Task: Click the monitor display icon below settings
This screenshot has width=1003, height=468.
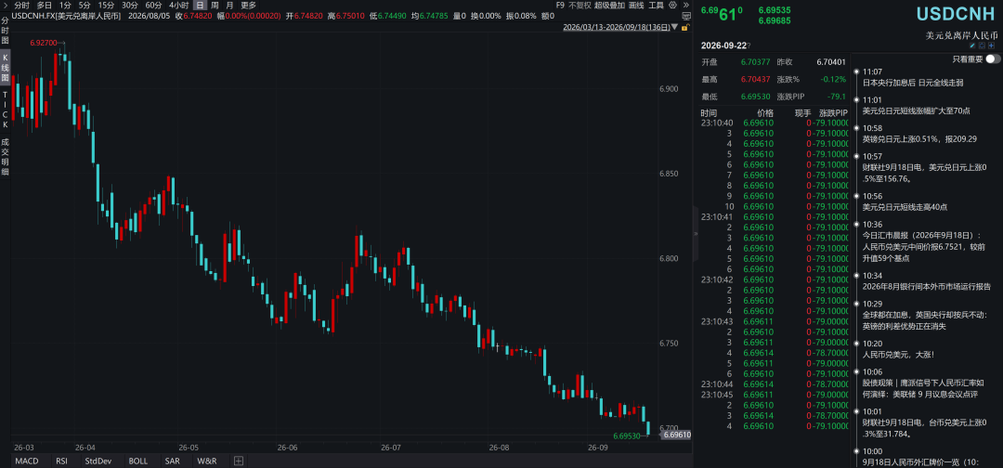Action: (x=685, y=16)
